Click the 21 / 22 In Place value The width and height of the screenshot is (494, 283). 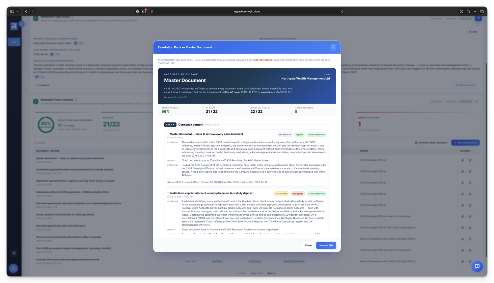click(x=212, y=112)
